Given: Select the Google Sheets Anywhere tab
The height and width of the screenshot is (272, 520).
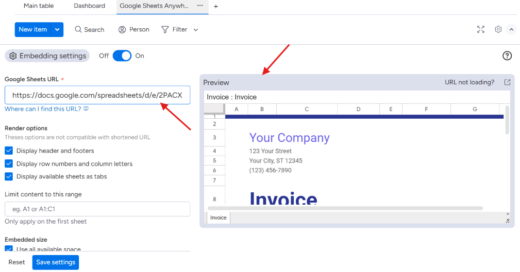Looking at the screenshot, I should pyautogui.click(x=154, y=6).
